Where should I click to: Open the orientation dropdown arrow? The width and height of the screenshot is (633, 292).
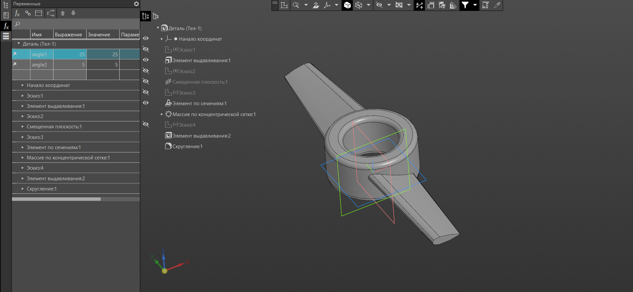click(337, 5)
